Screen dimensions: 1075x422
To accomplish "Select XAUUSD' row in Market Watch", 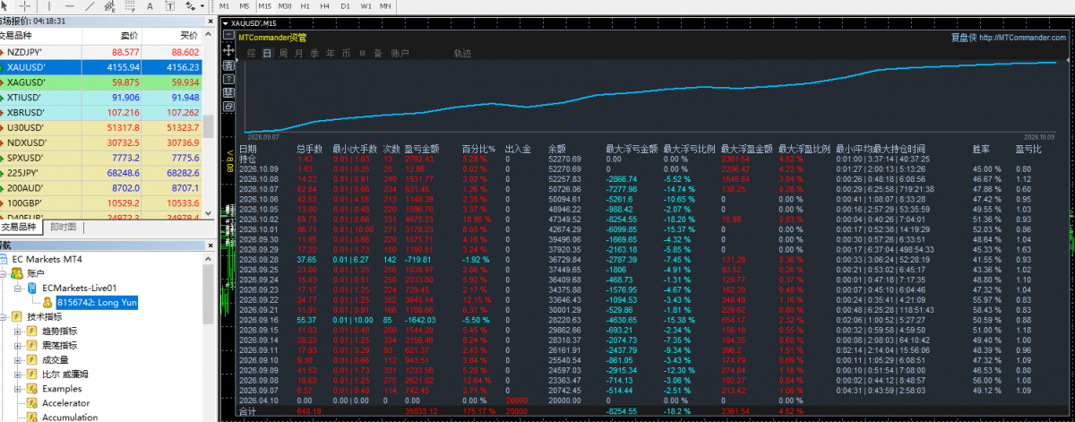I will tap(100, 67).
